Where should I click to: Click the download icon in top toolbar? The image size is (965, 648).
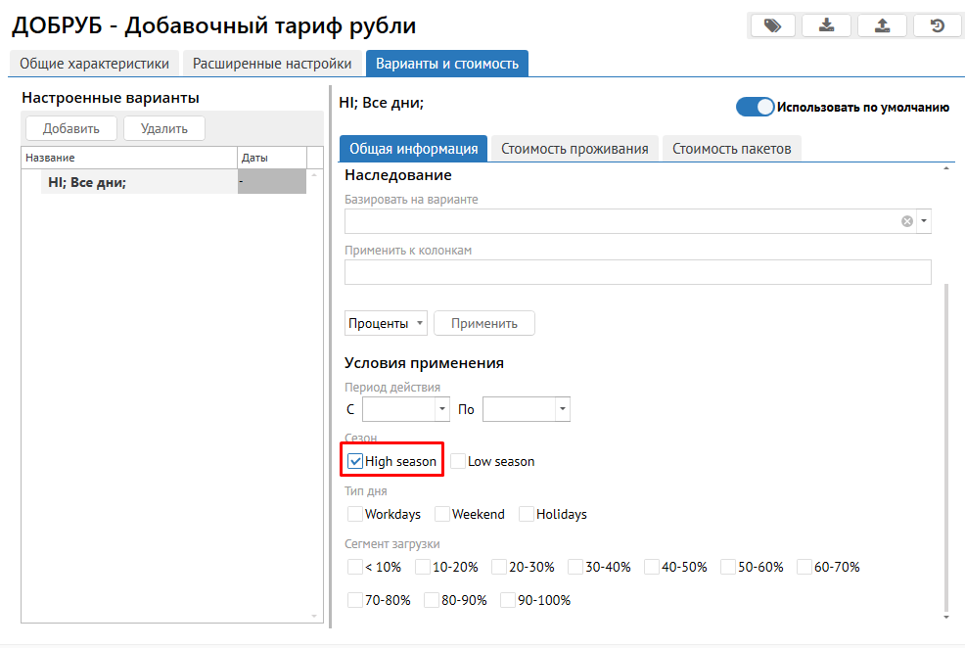coord(827,26)
